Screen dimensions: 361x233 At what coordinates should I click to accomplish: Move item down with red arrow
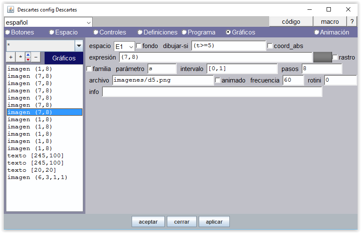pyautogui.click(x=28, y=60)
